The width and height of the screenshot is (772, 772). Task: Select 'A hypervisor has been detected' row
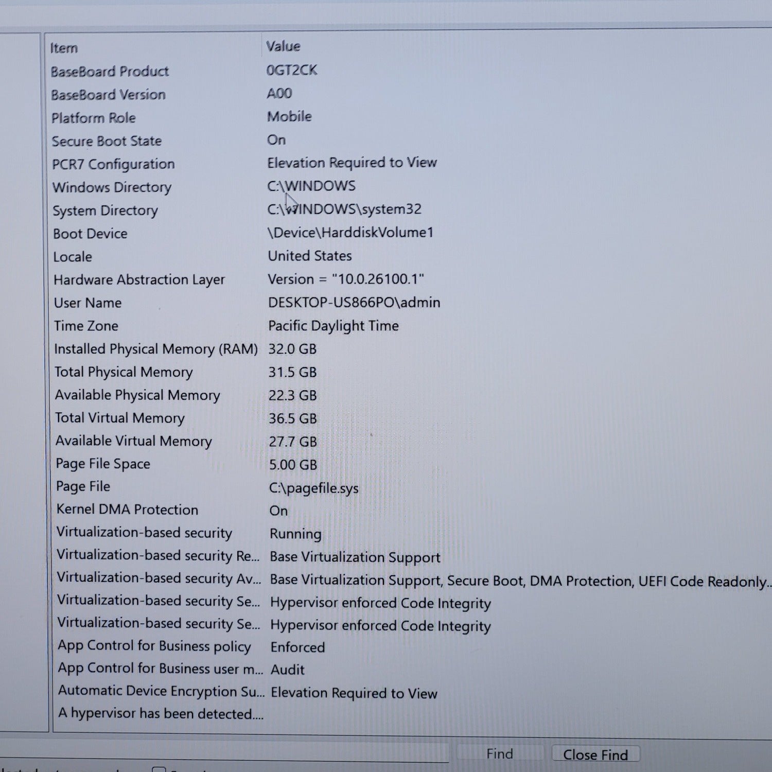(x=161, y=714)
